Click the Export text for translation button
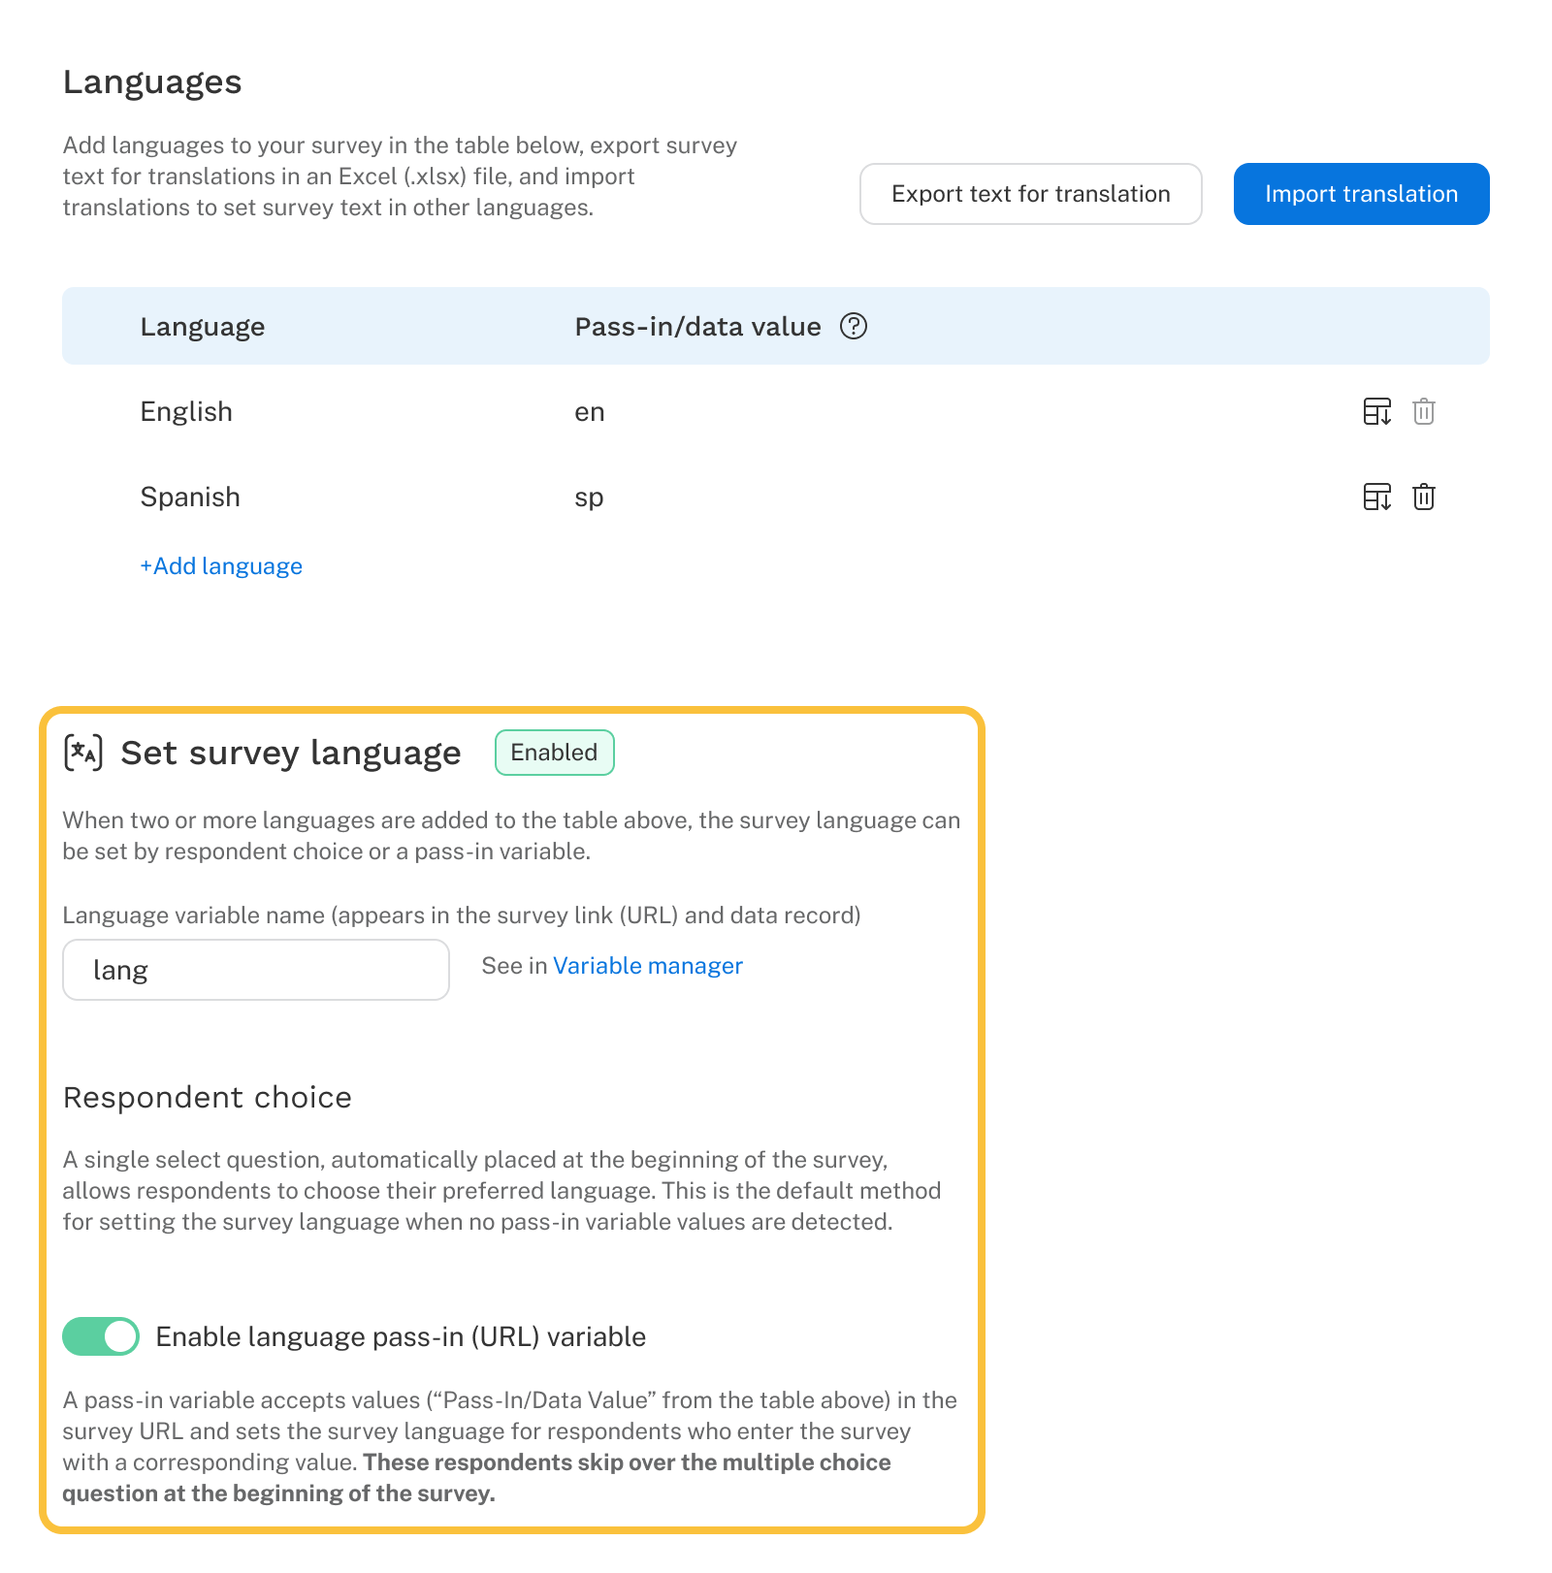Image resolution: width=1552 pixels, height=1573 pixels. (1031, 194)
